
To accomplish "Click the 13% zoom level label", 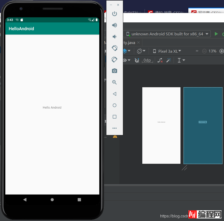I will click(213, 51).
